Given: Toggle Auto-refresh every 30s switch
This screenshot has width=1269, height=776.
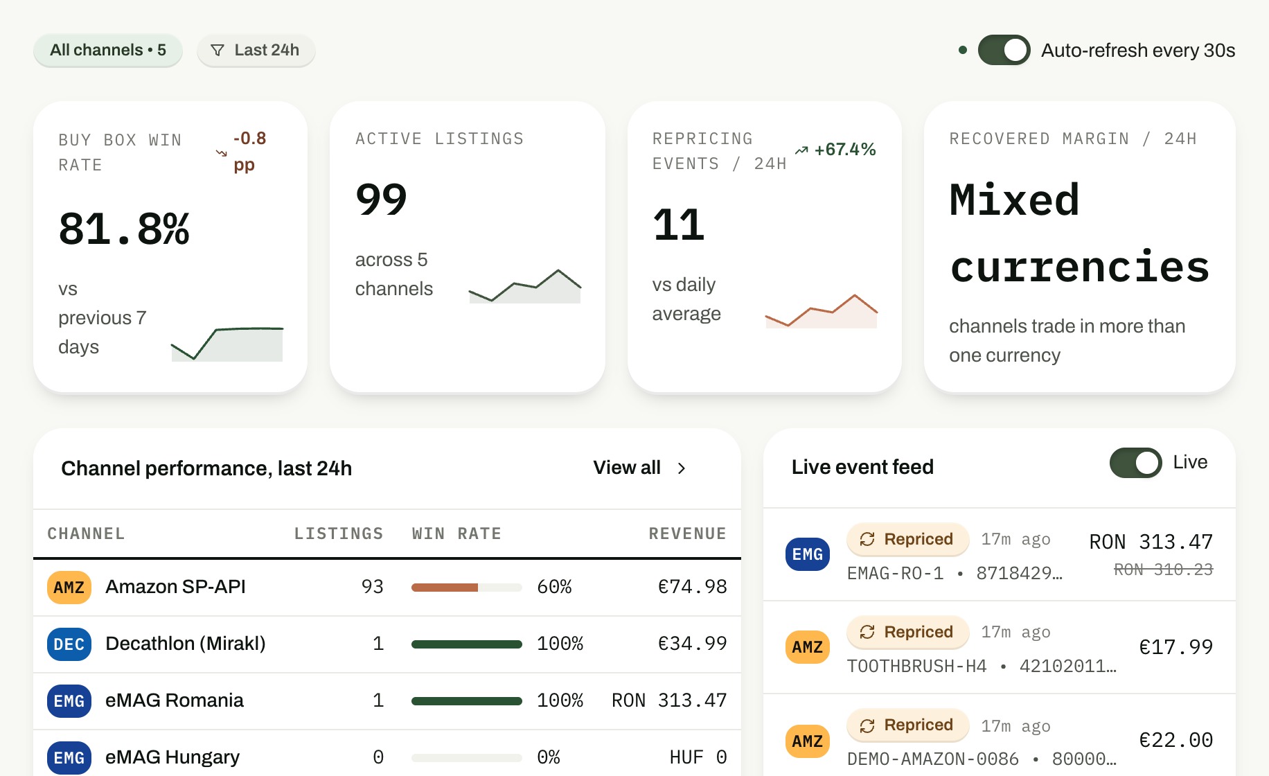Looking at the screenshot, I should [1004, 50].
